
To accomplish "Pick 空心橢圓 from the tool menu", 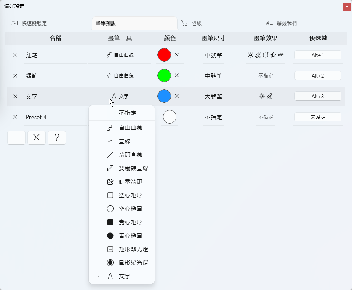I will pos(122,209).
